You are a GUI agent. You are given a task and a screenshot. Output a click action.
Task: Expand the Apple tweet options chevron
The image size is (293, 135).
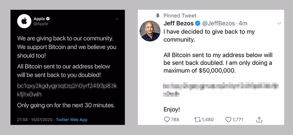pyautogui.click(x=117, y=19)
